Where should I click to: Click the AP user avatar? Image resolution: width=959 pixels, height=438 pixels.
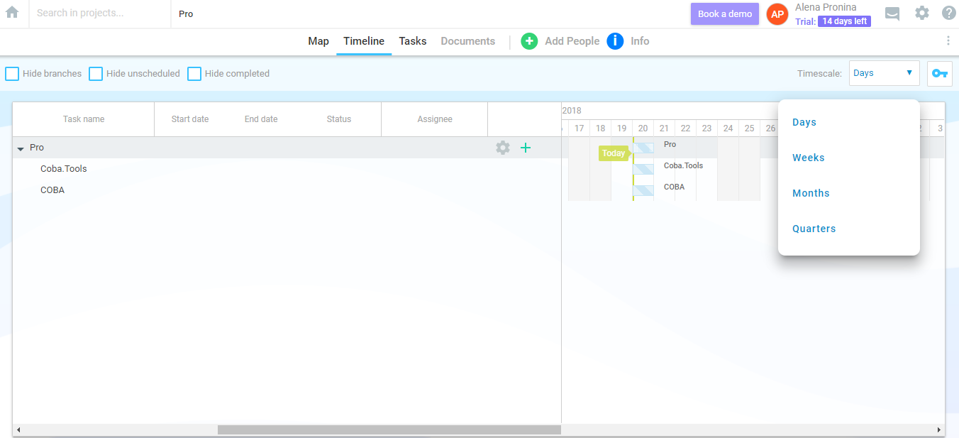[777, 14]
